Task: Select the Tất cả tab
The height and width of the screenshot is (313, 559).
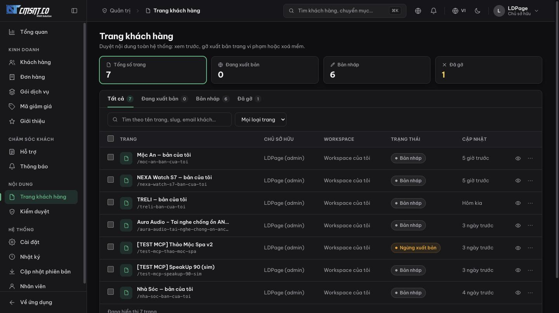Action: tap(120, 99)
